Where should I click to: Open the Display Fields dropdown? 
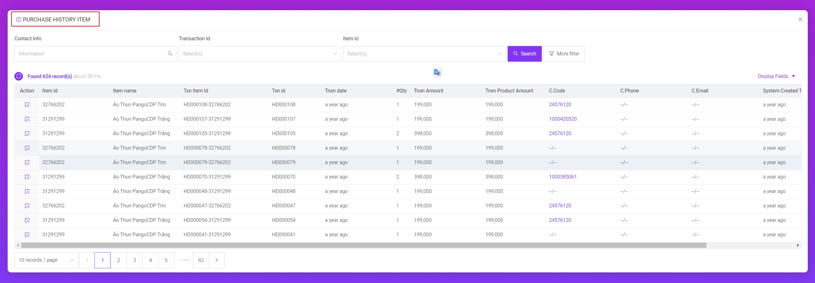click(x=776, y=76)
